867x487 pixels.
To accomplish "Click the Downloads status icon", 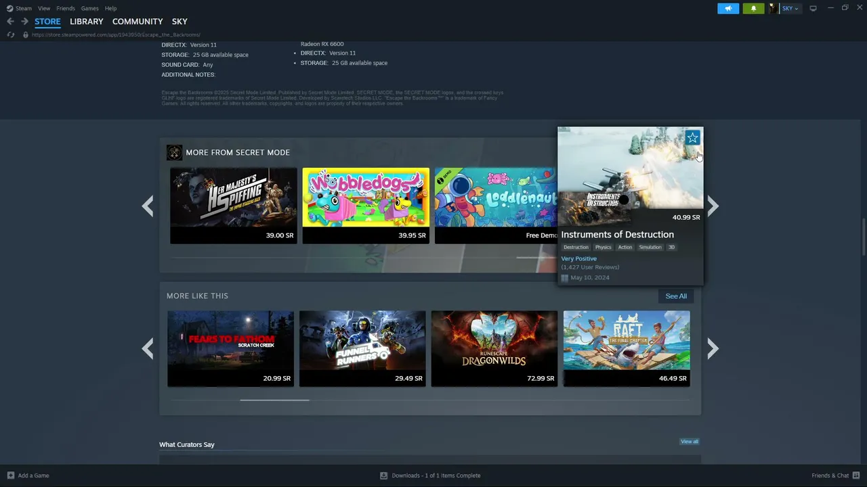I will click(384, 476).
